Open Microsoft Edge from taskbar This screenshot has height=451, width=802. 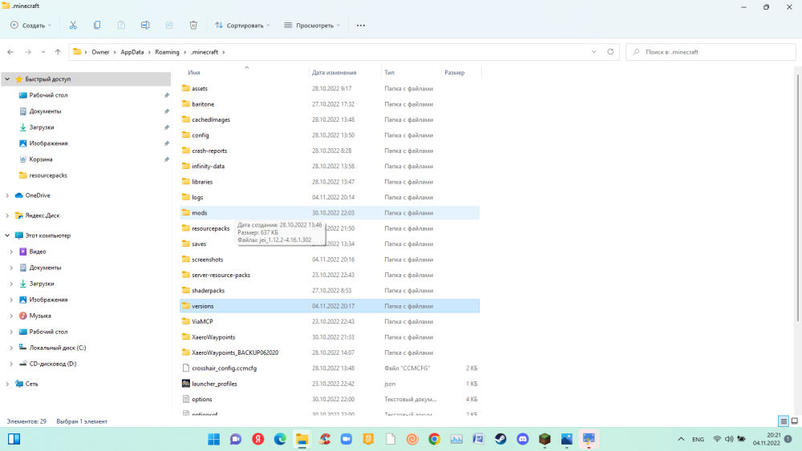[280, 439]
